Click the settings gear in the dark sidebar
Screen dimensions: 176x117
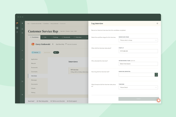pos(22,94)
